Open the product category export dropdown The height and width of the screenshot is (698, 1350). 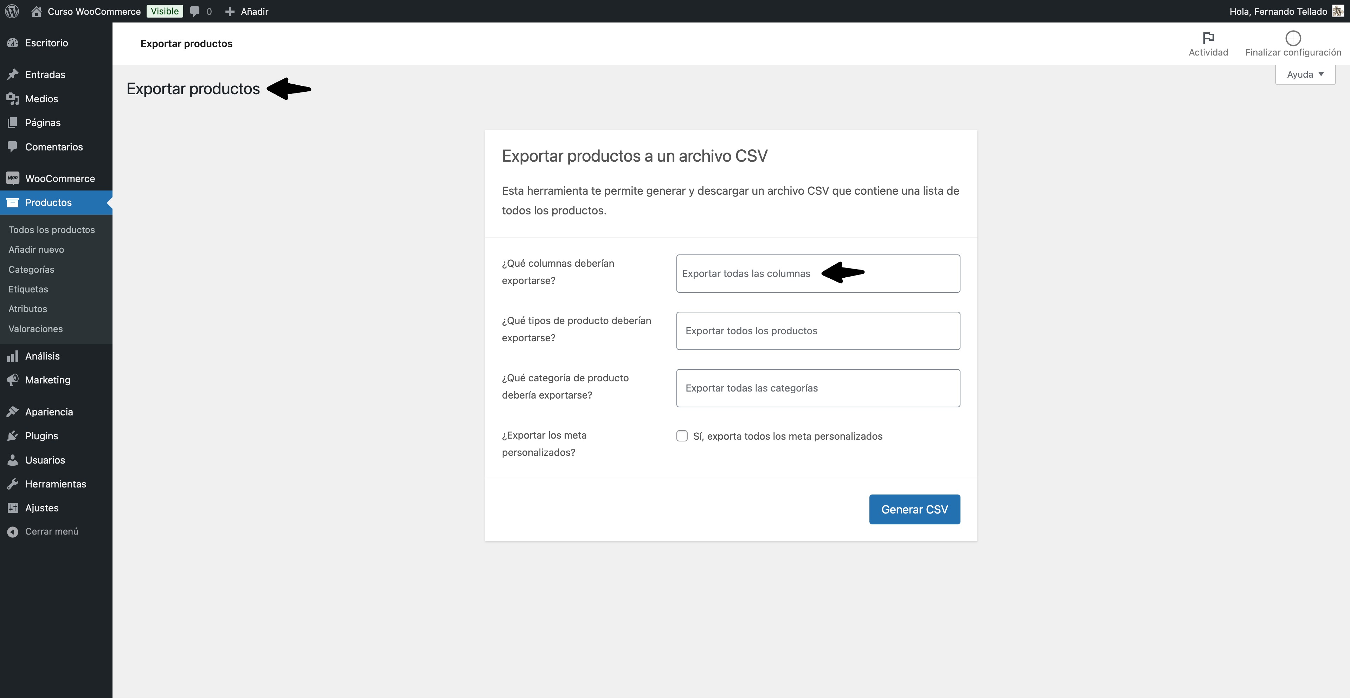click(x=817, y=388)
